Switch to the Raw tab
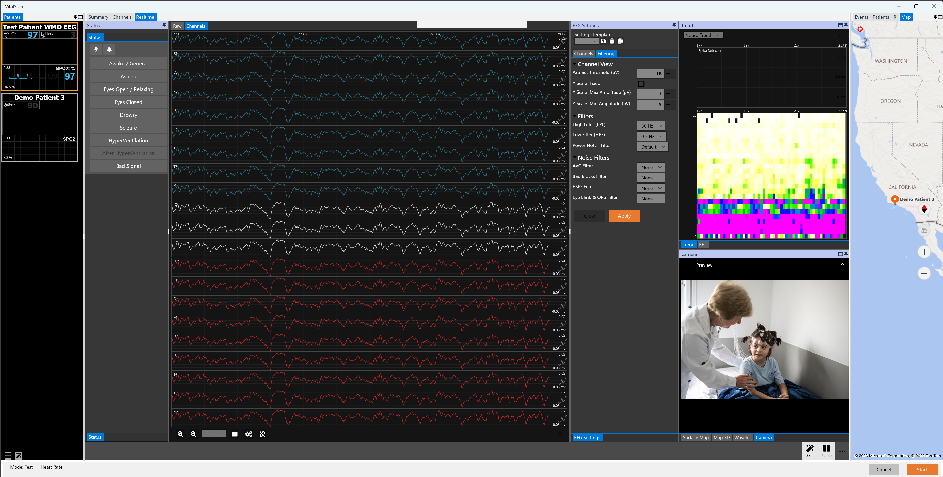Screen dimensions: 943x477 click(x=177, y=26)
